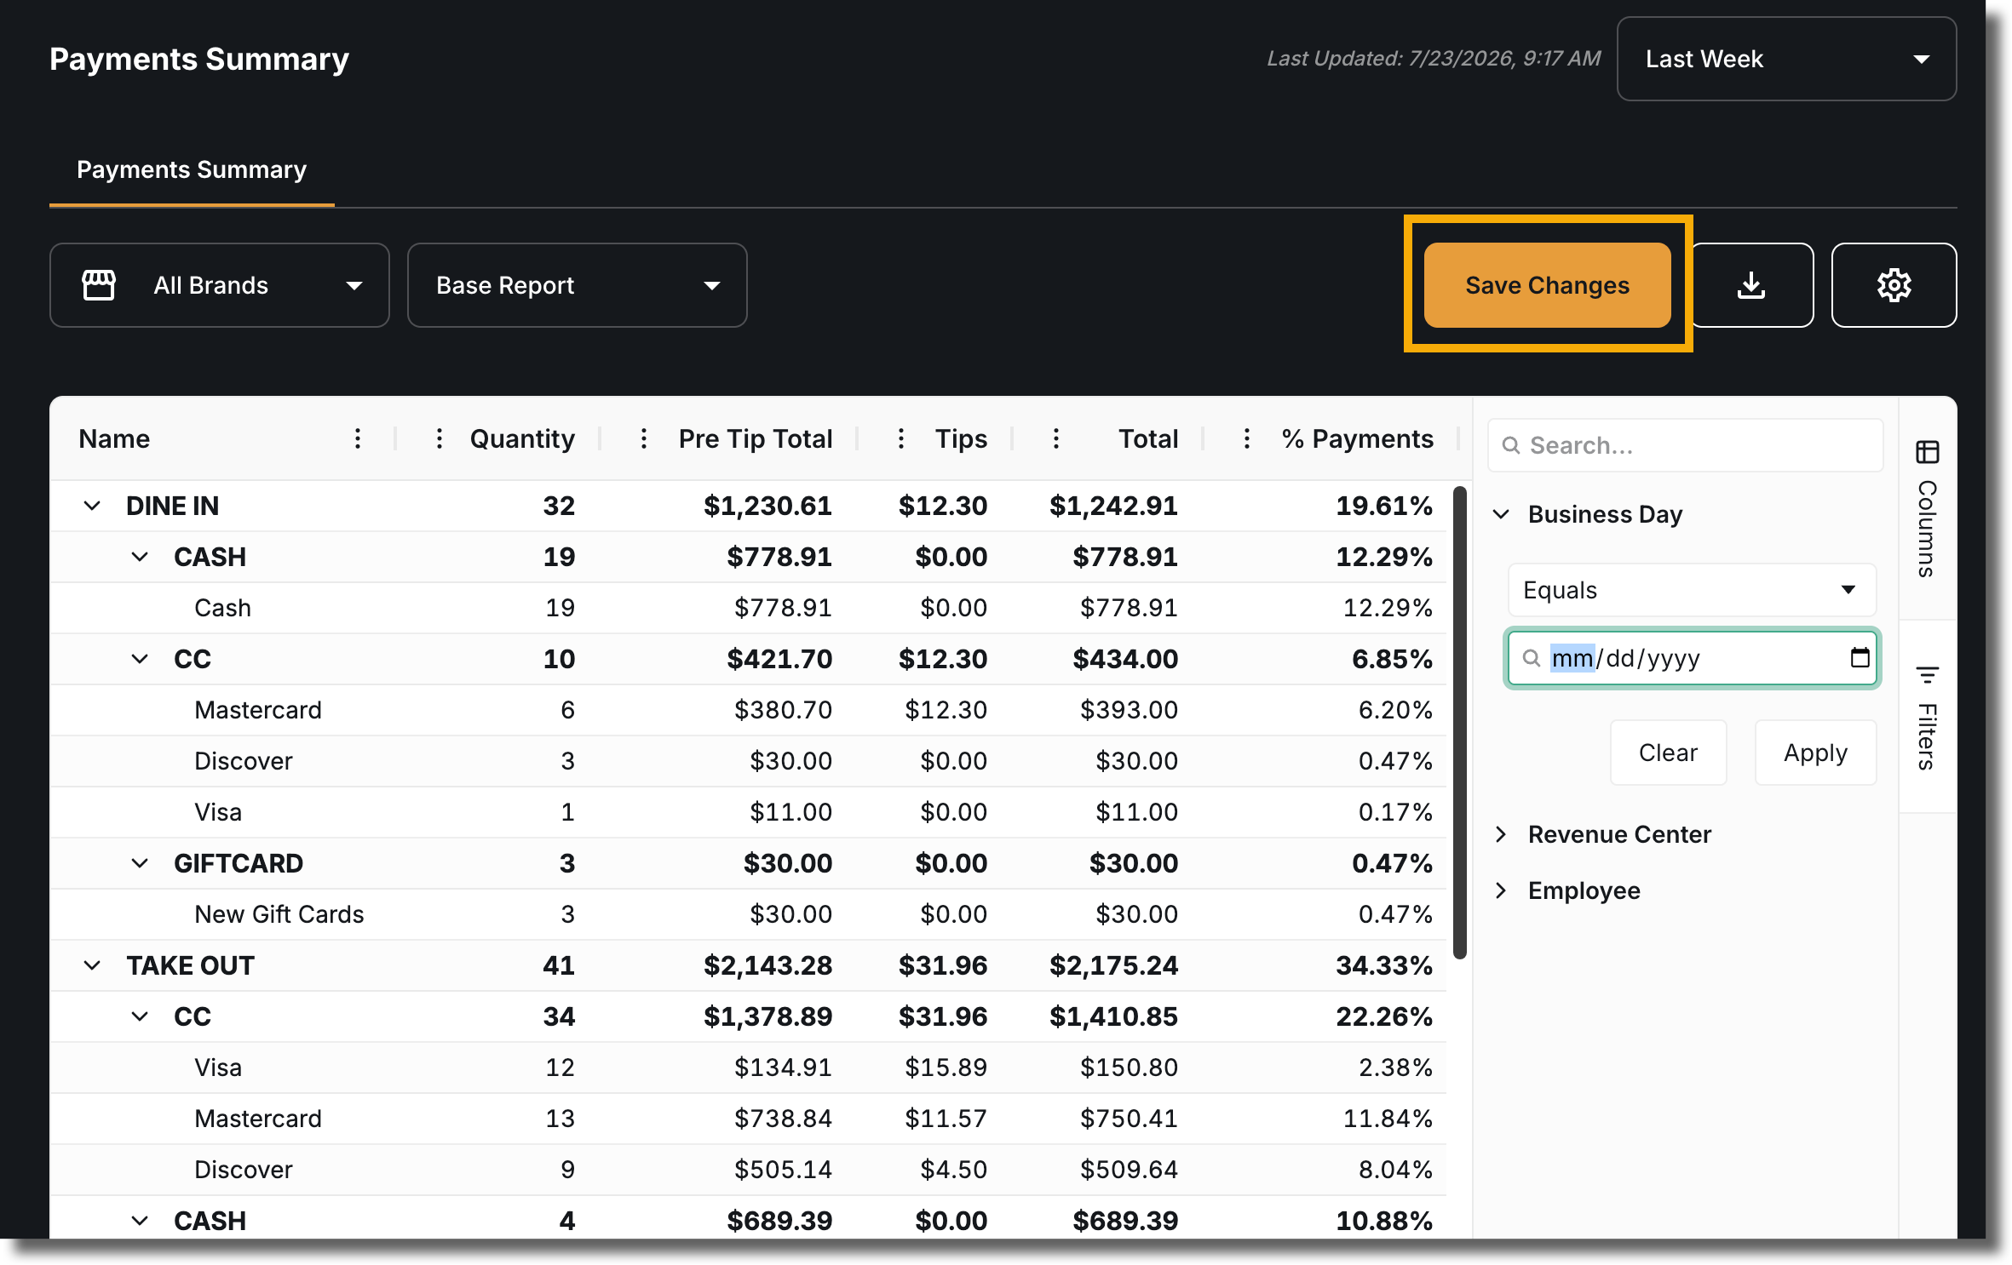The width and height of the screenshot is (2012, 1265).
Task: Select the Visa row with quantity 1
Action: (748, 812)
